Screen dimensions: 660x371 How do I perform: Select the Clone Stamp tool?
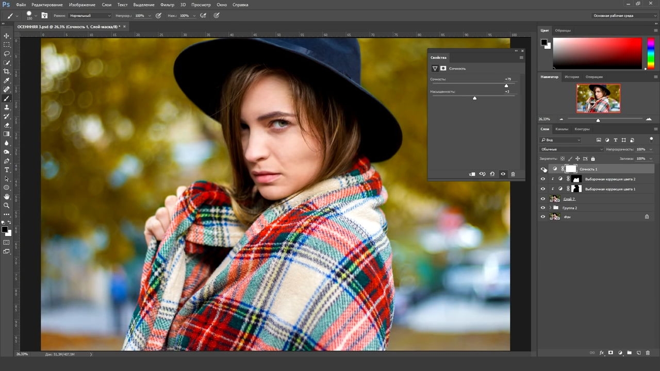(x=7, y=107)
